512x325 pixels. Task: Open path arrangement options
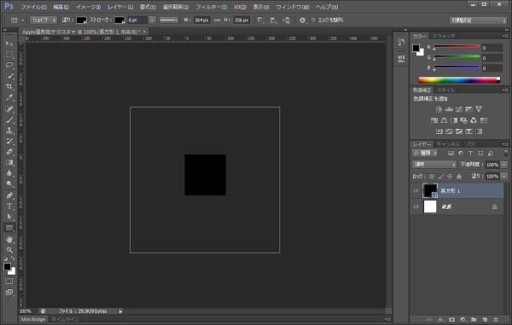pos(287,20)
